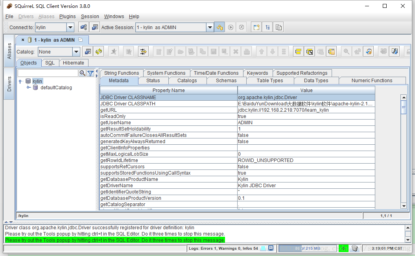Open the System Functions tab
Image resolution: width=415 pixels, height=256 pixels.
tap(166, 73)
